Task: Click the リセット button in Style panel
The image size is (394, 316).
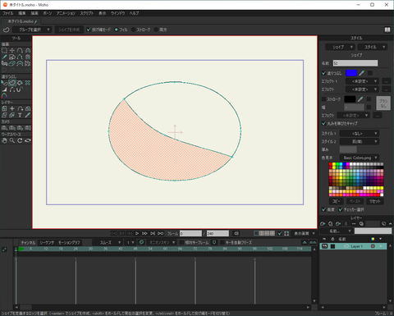Action: 375,201
